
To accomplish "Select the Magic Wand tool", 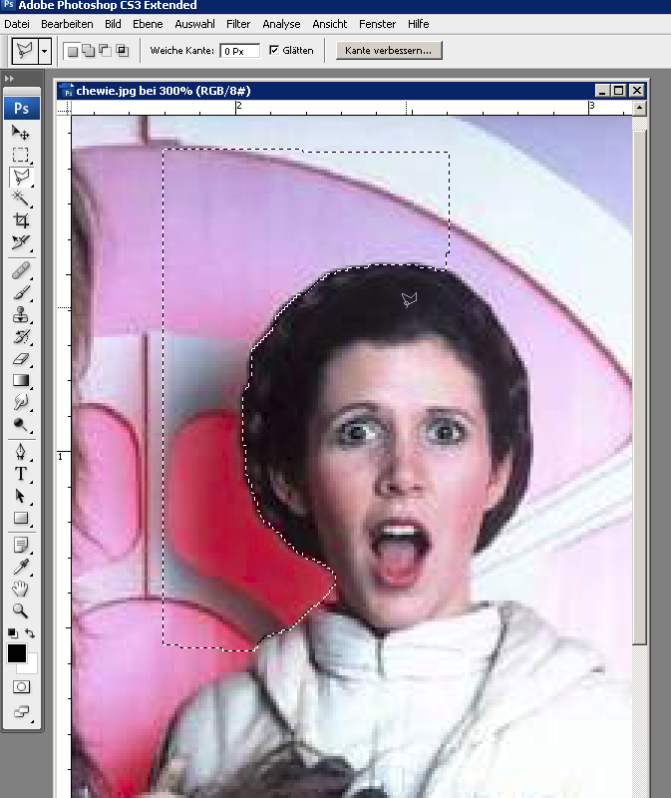I will tap(20, 198).
